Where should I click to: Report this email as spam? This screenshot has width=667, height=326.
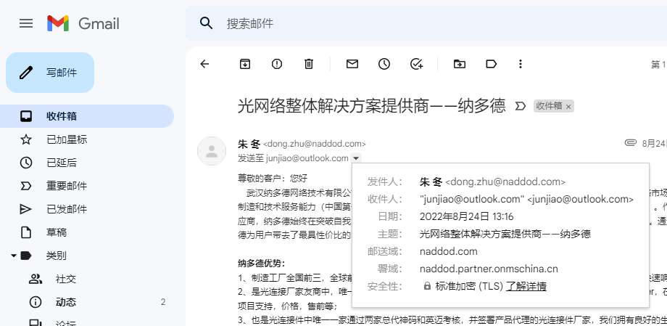coord(277,64)
